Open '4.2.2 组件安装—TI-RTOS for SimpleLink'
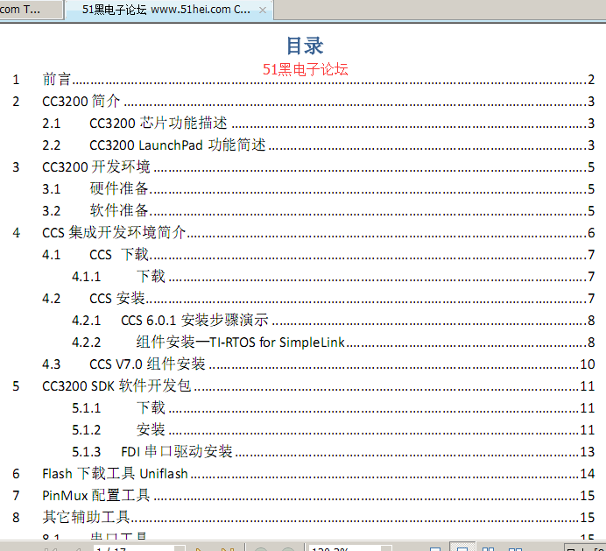 (333, 343)
